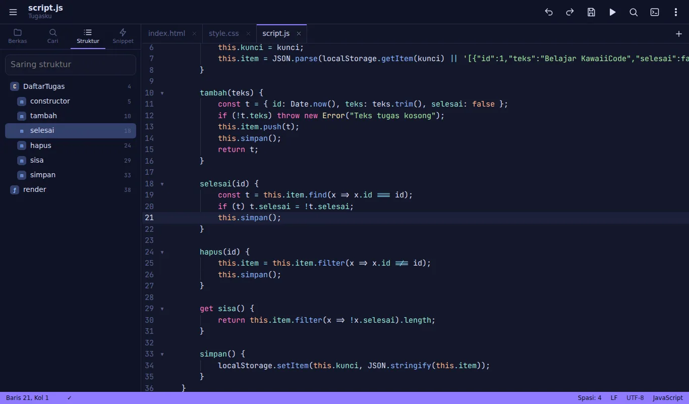Screen dimensions: 689x404
Task: Collapse the hapus(id) fold arrow on line 24
Action: point(162,252)
